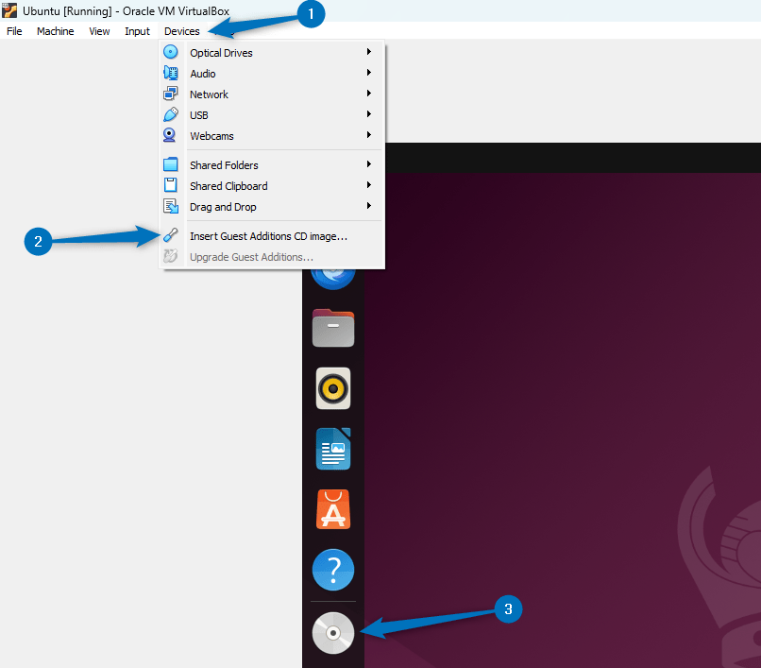Click Upgrade Guest Additions entry
This screenshot has height=668, width=761.
(248, 256)
